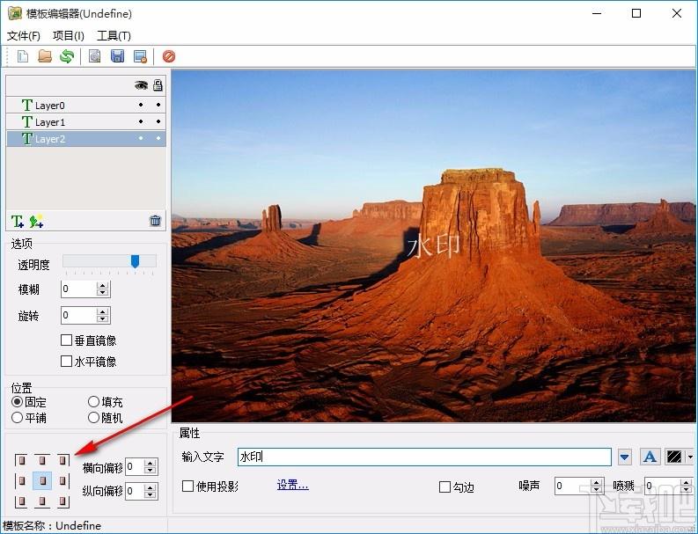Open the 设置... shadow settings link
The width and height of the screenshot is (698, 534).
pyautogui.click(x=292, y=485)
